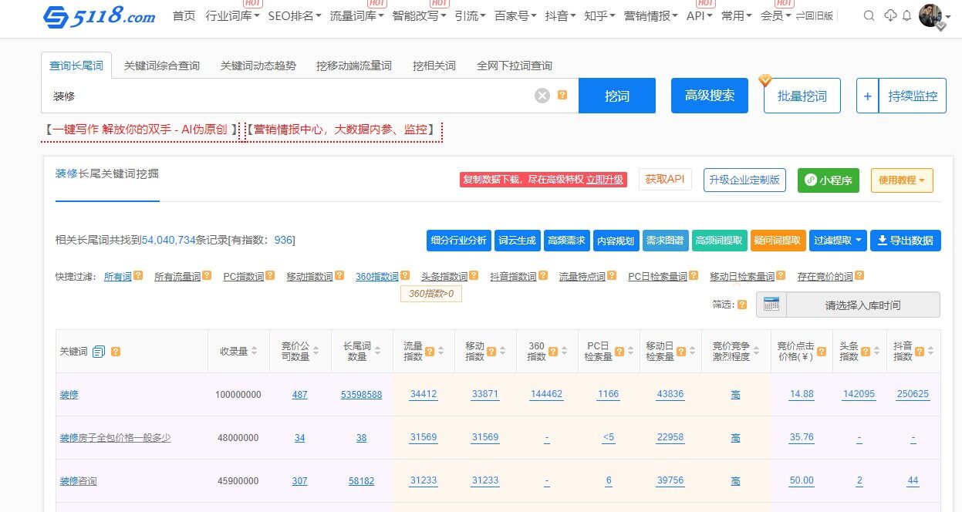Viewport: 962px width, 512px height.
Task: Clear keyword input using the × icon
Action: click(542, 94)
